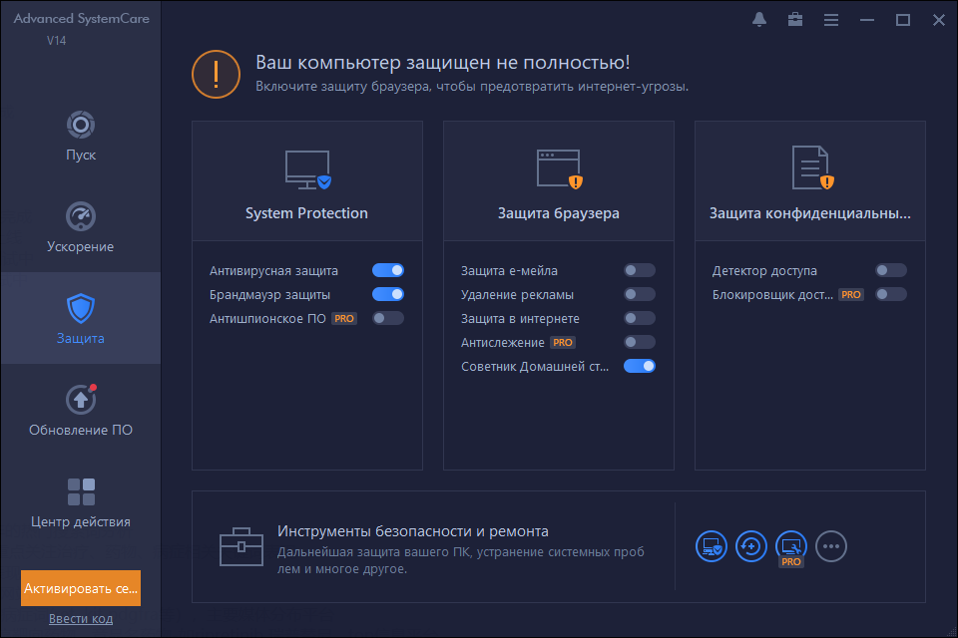
Task: Click the Защита е-мейла label
Action: point(510,270)
